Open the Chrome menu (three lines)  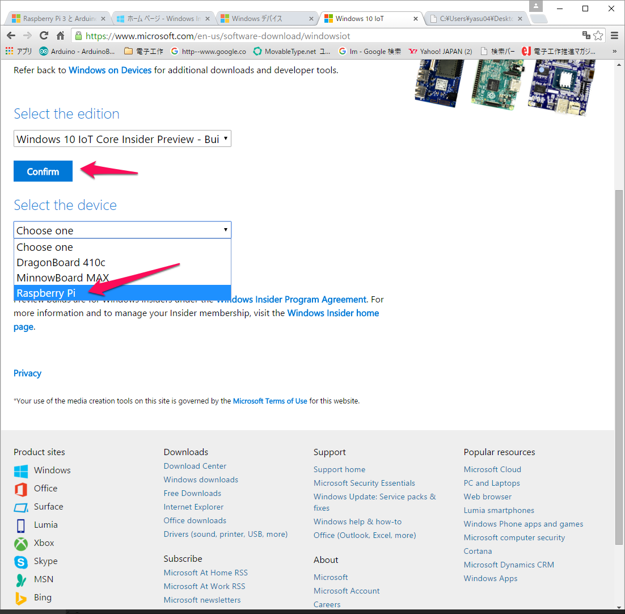(x=614, y=36)
